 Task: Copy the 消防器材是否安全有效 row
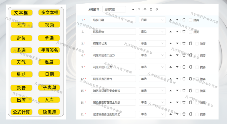click(191, 91)
